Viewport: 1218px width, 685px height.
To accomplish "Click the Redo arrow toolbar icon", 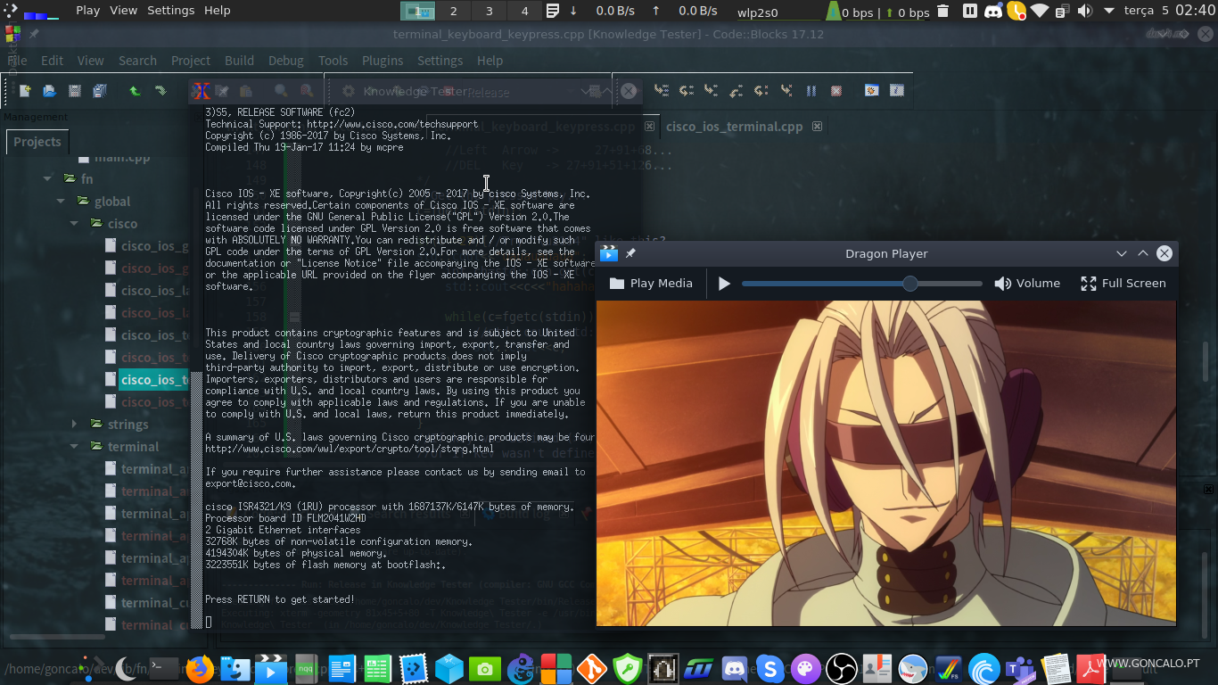I will pos(160,91).
